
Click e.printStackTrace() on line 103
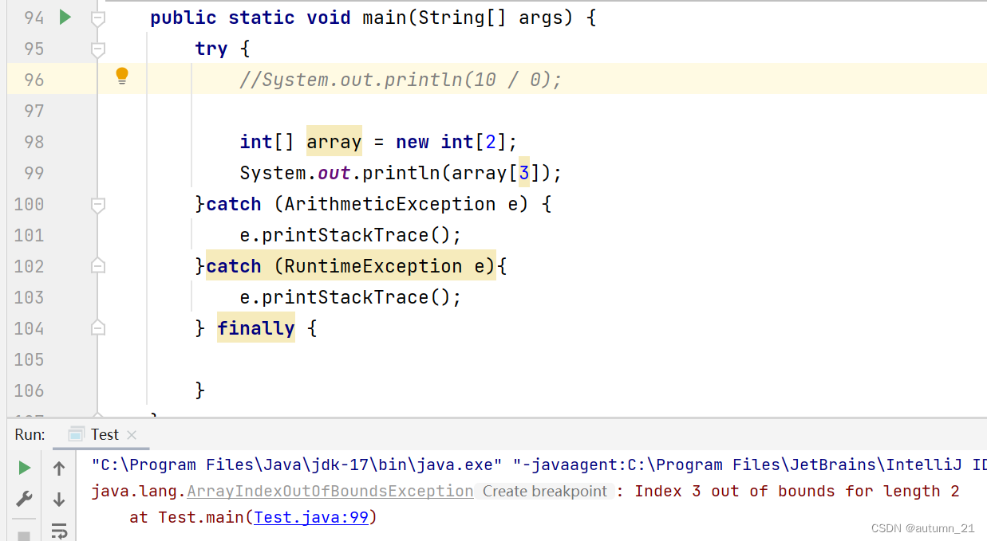click(x=351, y=297)
